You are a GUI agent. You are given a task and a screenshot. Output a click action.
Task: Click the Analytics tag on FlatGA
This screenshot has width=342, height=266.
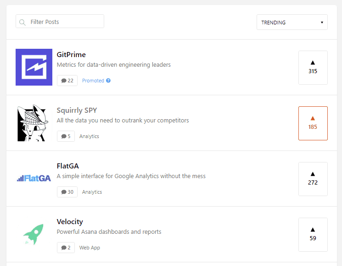click(92, 192)
